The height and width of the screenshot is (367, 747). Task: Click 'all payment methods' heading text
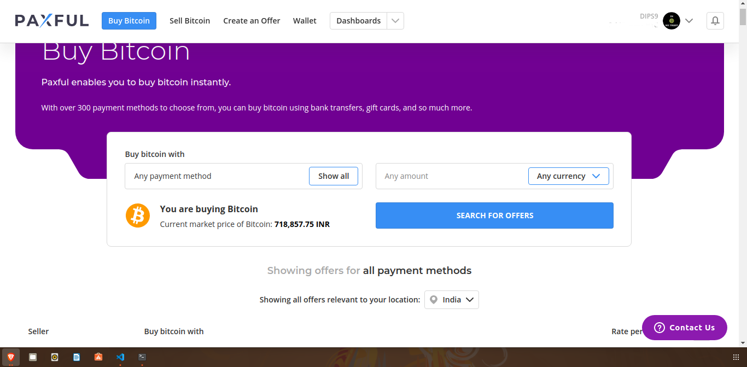[417, 271]
